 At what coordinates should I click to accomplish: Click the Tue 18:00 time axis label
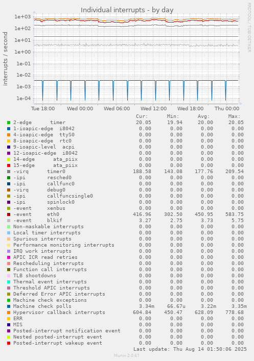pos(43,108)
